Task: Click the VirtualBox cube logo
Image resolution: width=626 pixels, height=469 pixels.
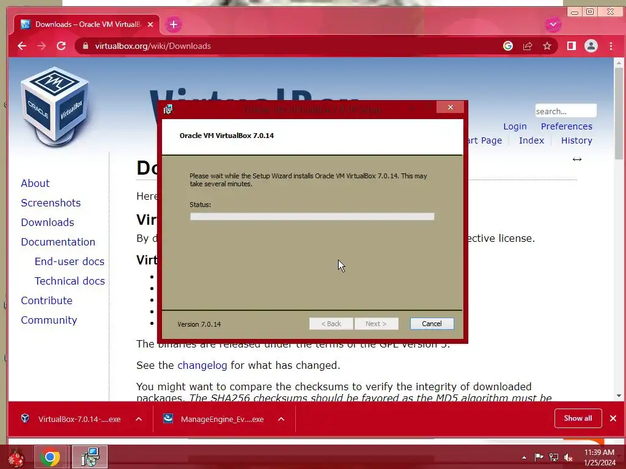Action: 54,106
